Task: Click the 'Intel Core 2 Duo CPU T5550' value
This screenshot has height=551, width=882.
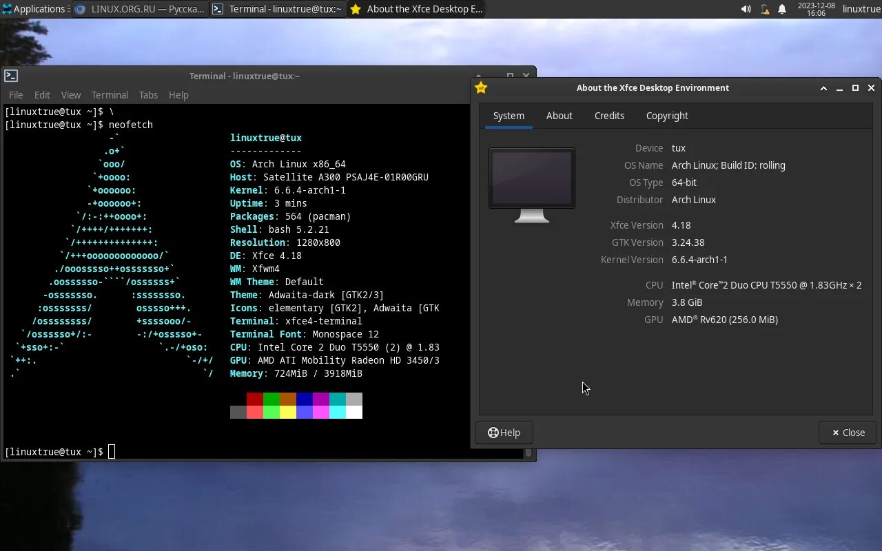Action: pos(766,285)
